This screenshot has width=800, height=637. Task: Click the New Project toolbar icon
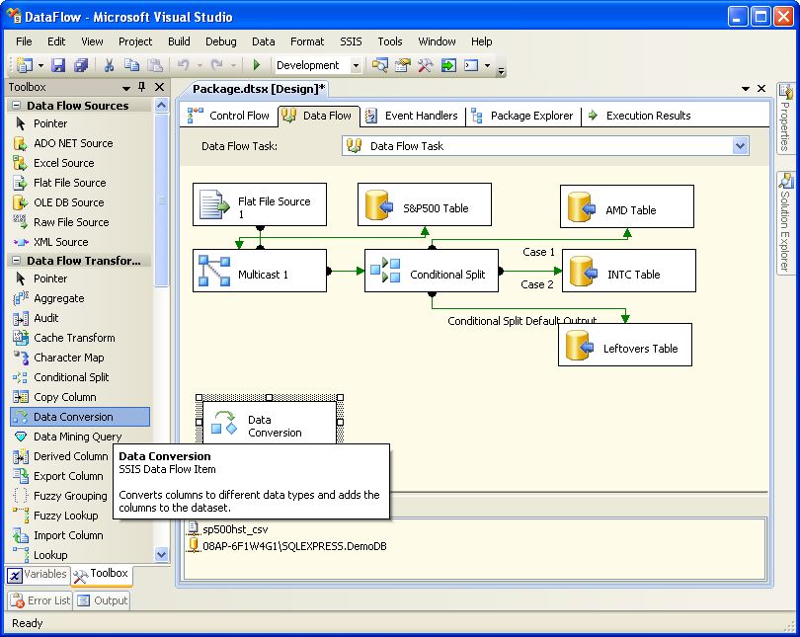click(24, 65)
